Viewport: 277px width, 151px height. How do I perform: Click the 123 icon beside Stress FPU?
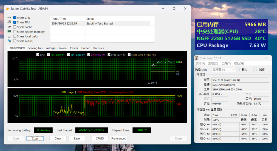[9, 22]
